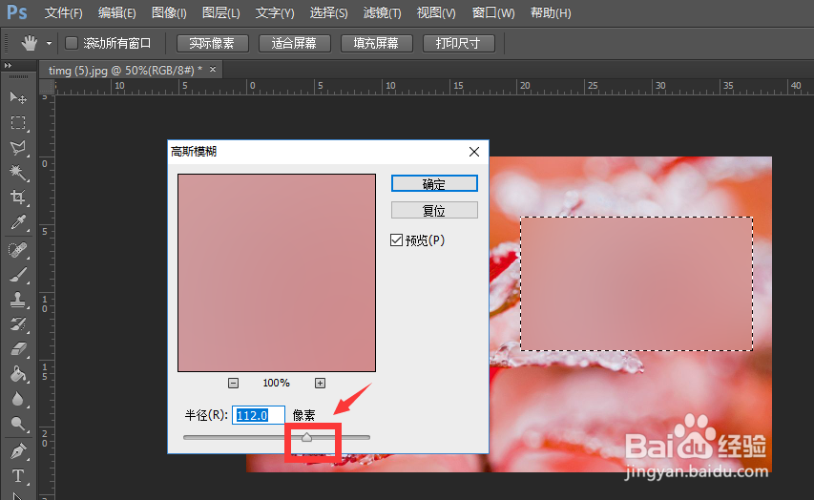Click the 实际像素 button
The height and width of the screenshot is (500, 814).
212,43
